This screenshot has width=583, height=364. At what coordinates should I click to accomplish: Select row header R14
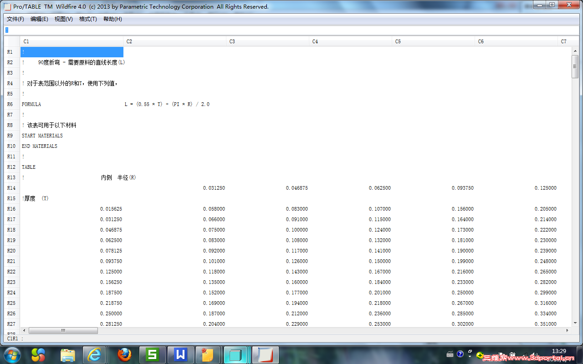(11, 188)
